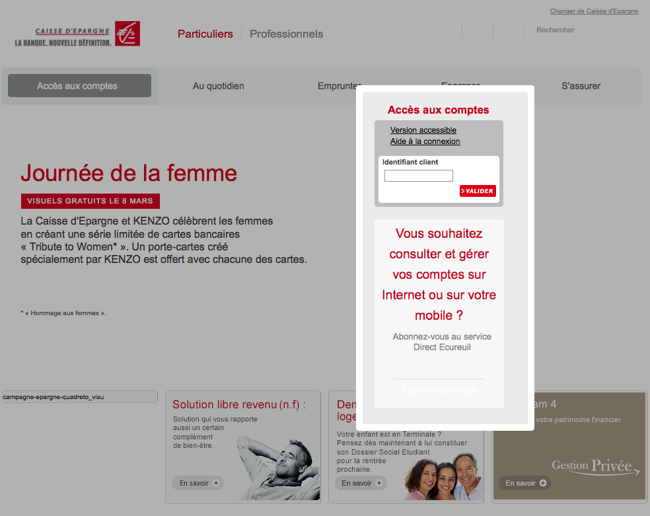Click the plus icon on Gestion Privée card

point(543,483)
